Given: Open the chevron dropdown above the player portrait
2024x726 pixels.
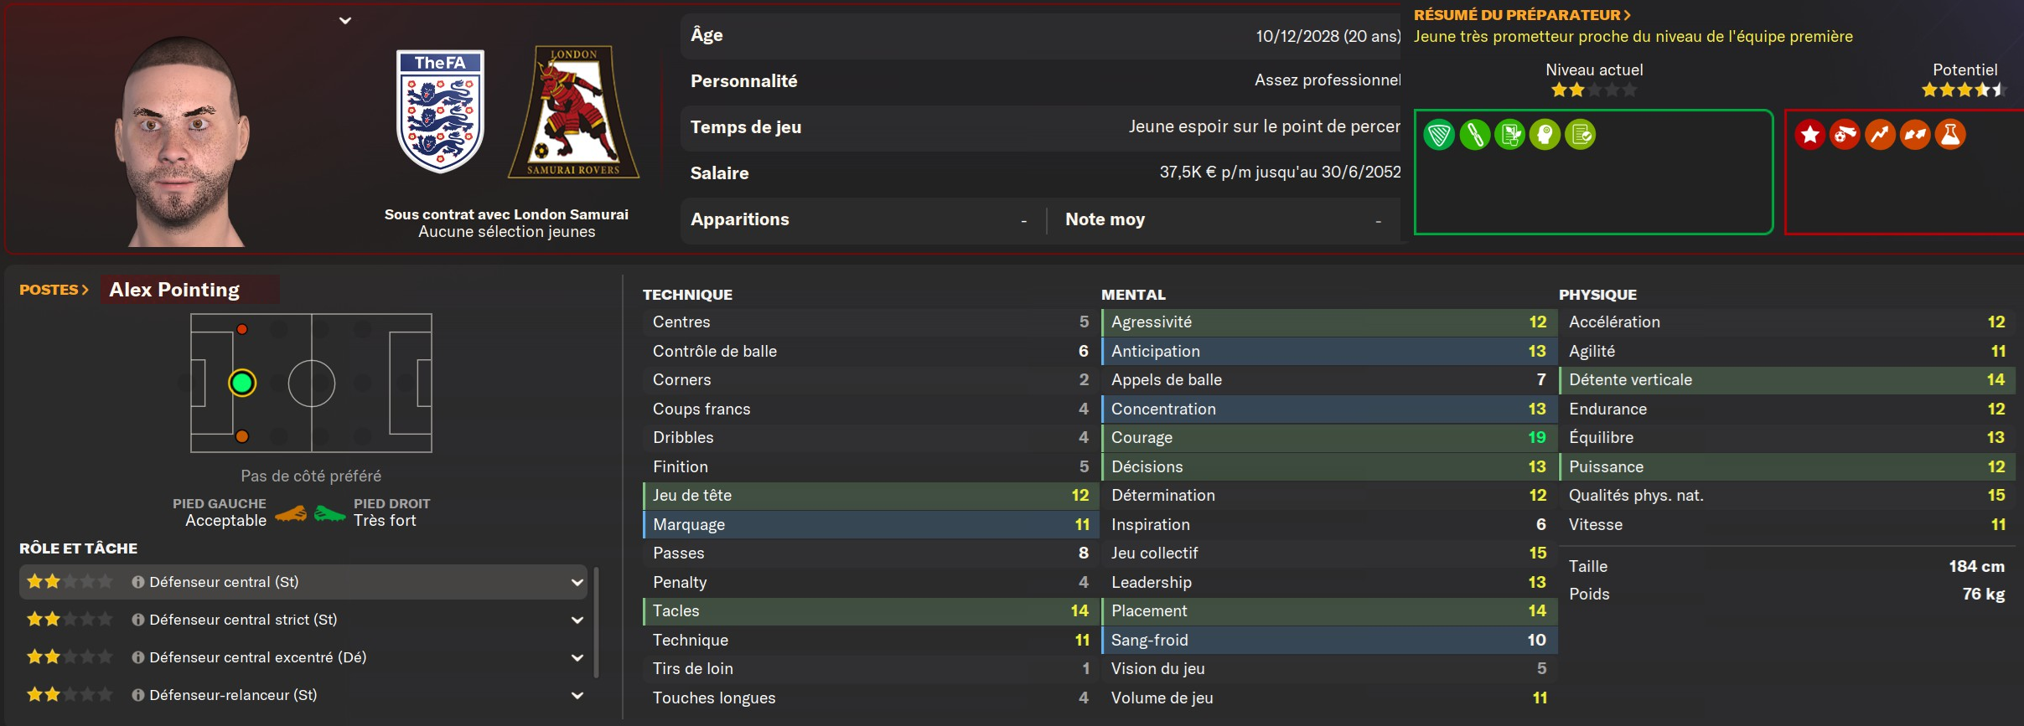Looking at the screenshot, I should [x=345, y=20].
